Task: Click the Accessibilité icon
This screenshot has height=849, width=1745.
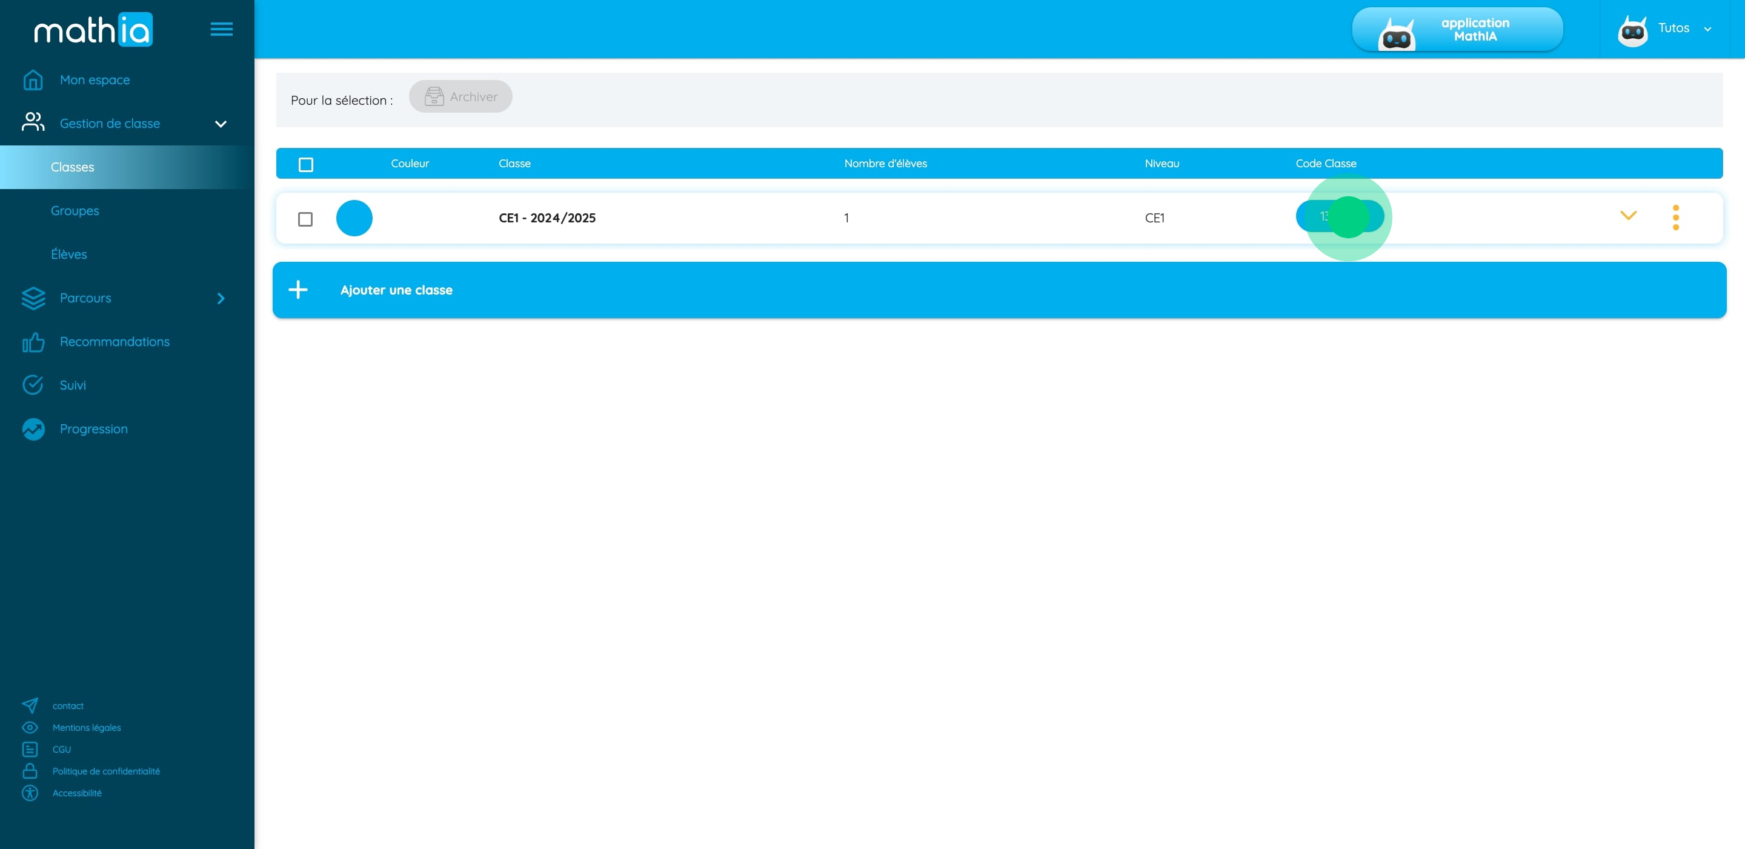Action: [30, 793]
